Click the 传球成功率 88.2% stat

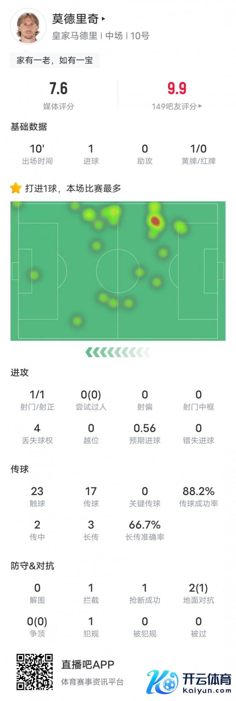(199, 496)
